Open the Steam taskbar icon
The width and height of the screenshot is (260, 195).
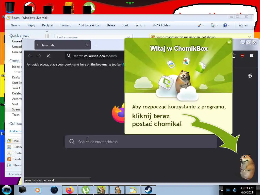(148, 190)
